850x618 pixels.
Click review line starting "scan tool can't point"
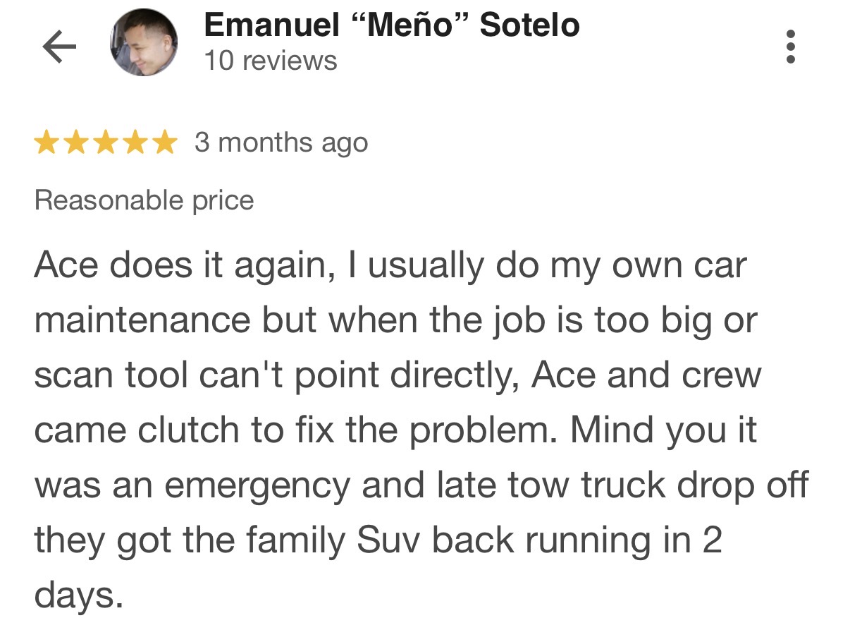click(398, 375)
